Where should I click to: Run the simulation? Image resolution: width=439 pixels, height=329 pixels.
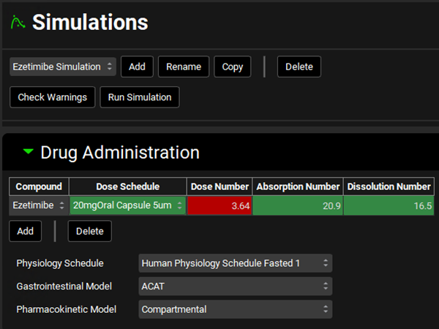pyautogui.click(x=139, y=97)
